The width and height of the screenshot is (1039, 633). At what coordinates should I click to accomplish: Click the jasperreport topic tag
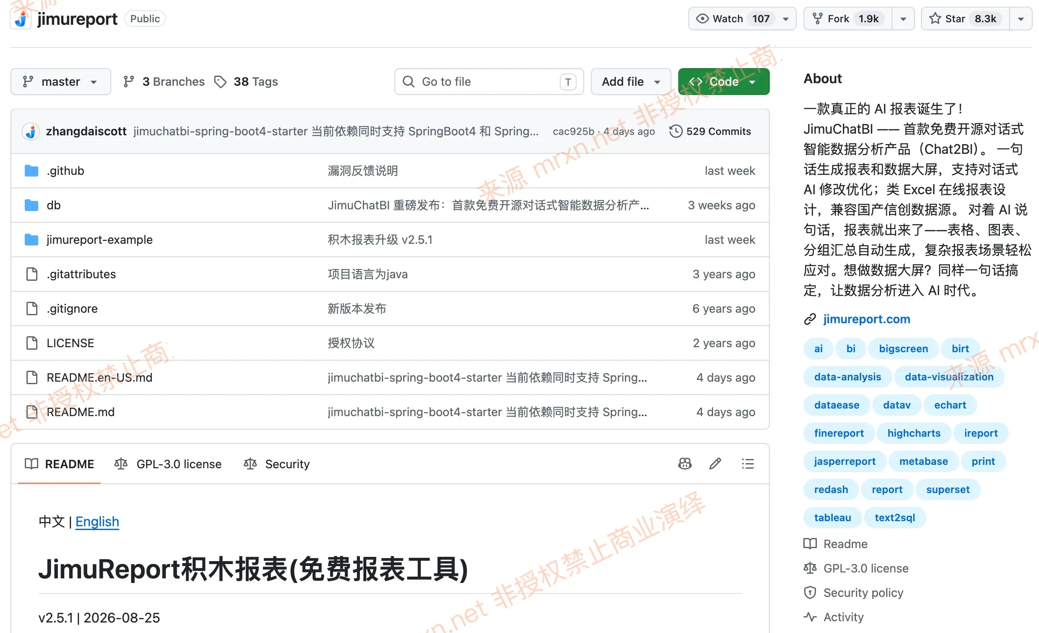pos(845,461)
